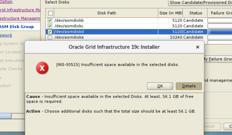This screenshot has width=232, height=135.
Task: Sort by Disk Path column header
Action: pos(107,13)
